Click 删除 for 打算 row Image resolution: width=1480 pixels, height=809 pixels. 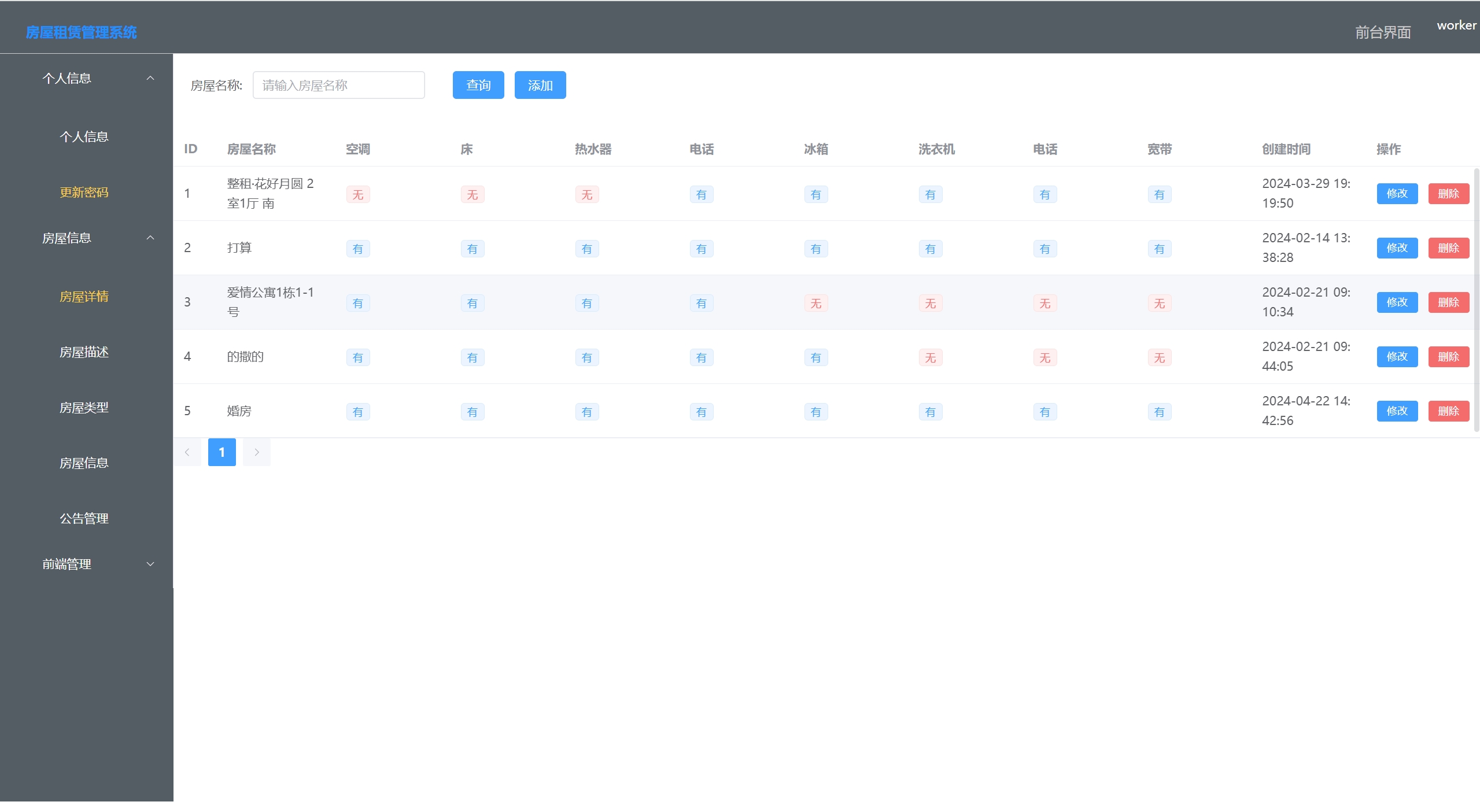tap(1448, 248)
